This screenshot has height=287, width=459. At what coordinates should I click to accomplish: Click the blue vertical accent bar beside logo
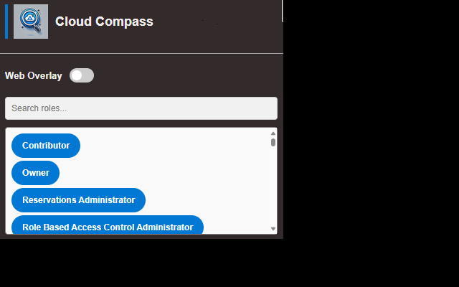click(x=6, y=22)
